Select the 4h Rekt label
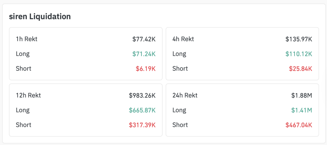The image size is (327, 145). point(183,39)
